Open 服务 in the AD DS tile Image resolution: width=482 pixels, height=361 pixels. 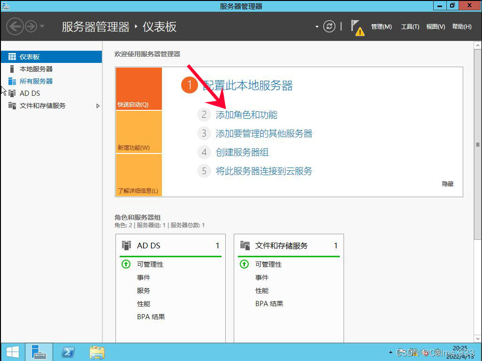point(144,291)
